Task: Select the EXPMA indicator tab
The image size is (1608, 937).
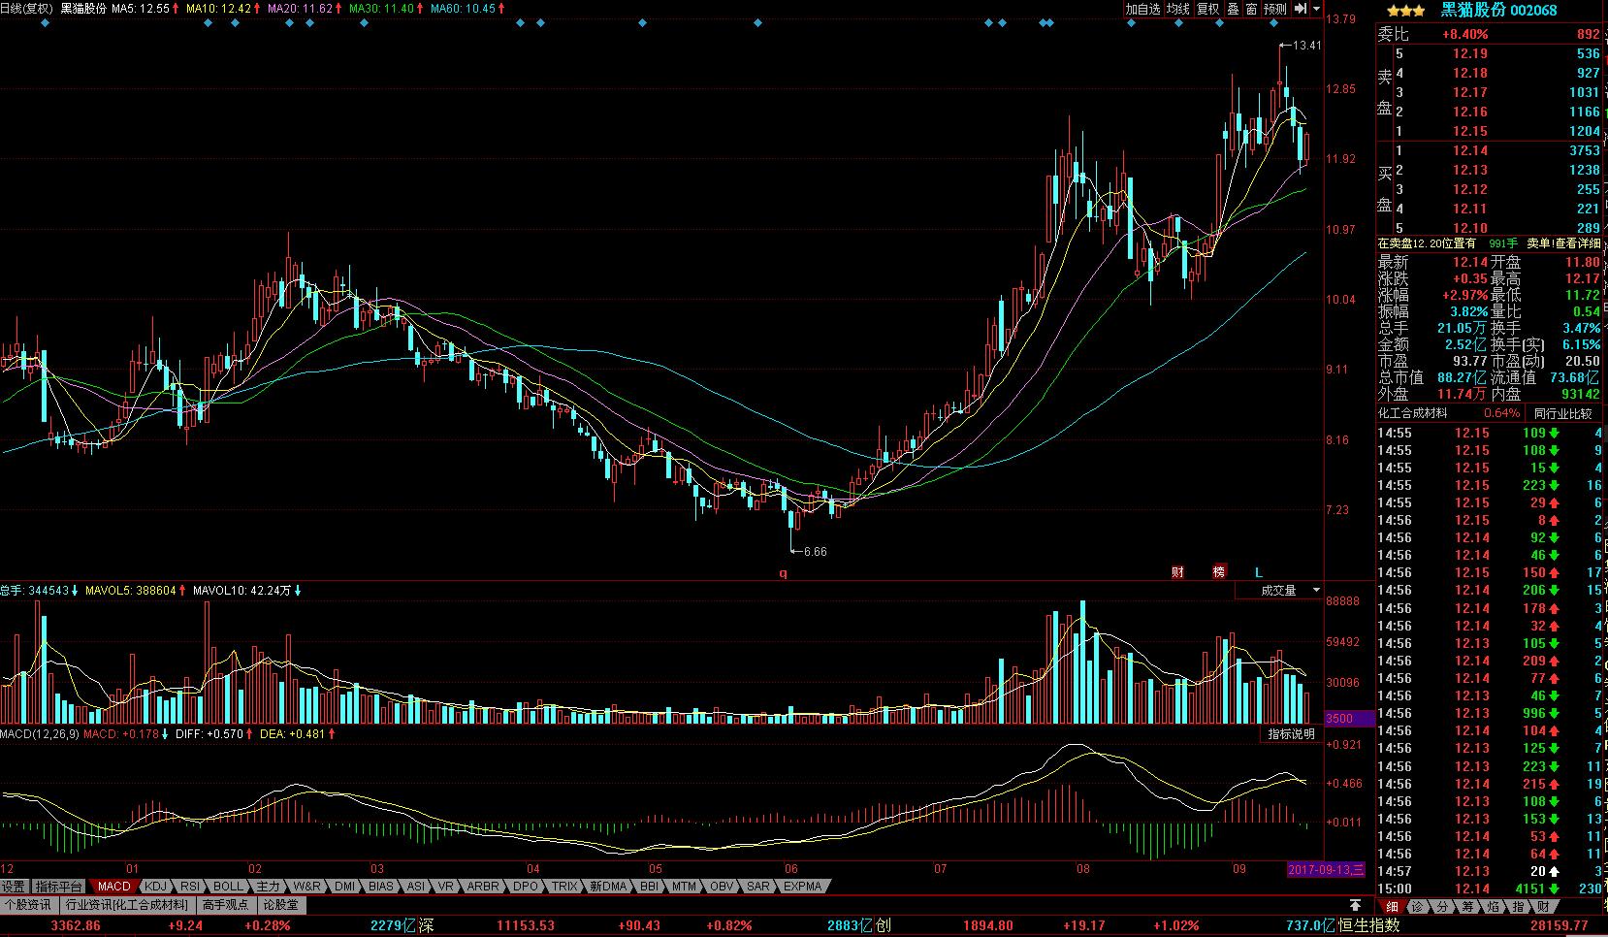Action: (802, 887)
